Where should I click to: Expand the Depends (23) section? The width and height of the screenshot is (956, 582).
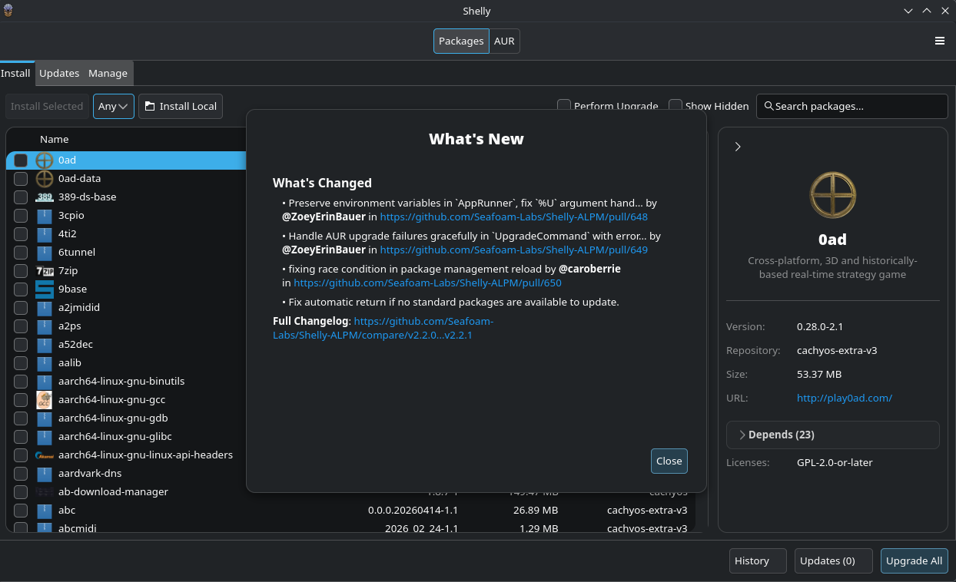832,435
